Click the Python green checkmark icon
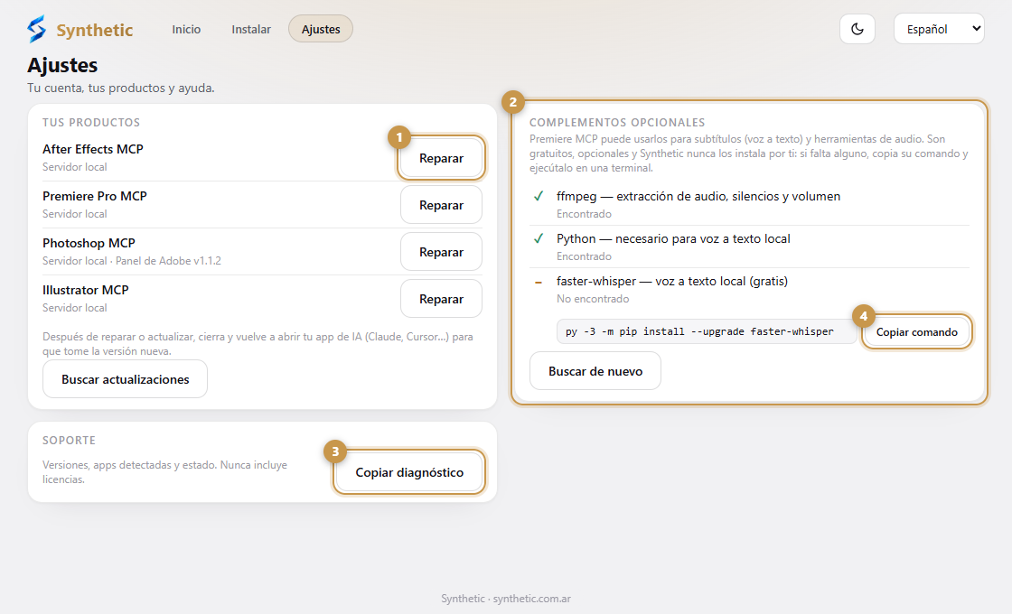The height and width of the screenshot is (614, 1012). (x=539, y=238)
